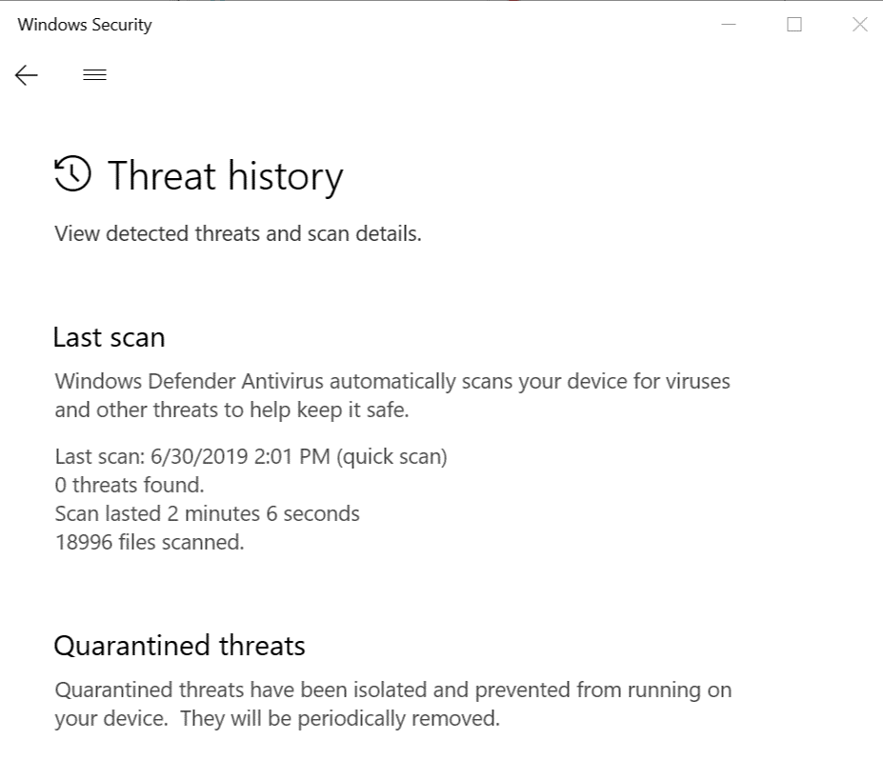Click the Windows Defender Antivirus description line

392,382
